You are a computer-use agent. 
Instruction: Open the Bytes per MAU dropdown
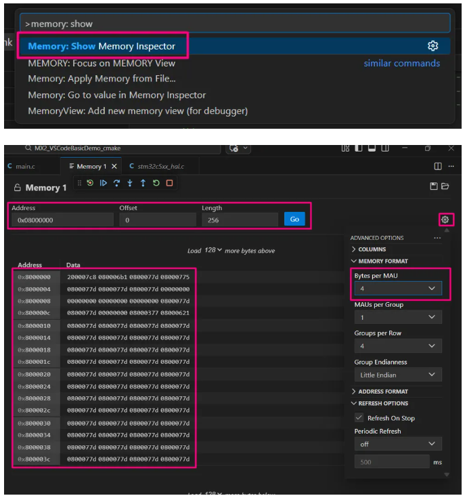(x=398, y=289)
